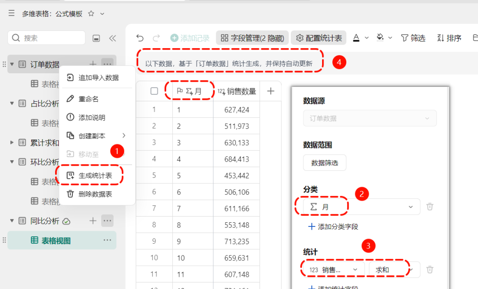This screenshot has width=478, height=289.
Task: Open the 筛选 filter
Action: [x=413, y=38]
